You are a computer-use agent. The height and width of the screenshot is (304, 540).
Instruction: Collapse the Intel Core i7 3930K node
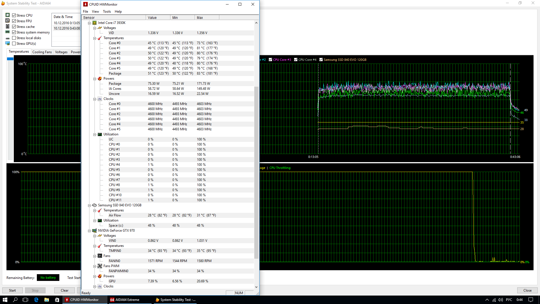point(89,23)
